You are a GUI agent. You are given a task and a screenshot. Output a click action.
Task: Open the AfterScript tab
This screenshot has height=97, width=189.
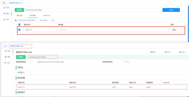pos(46,15)
